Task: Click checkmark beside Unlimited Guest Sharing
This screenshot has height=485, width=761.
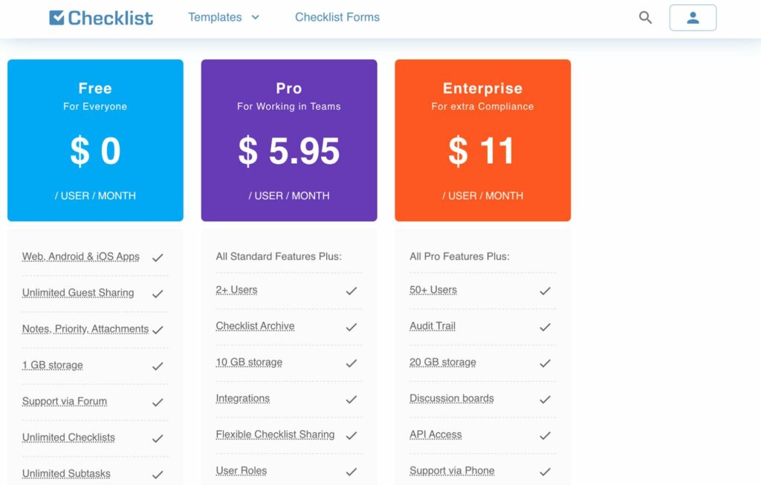Action: (x=158, y=293)
